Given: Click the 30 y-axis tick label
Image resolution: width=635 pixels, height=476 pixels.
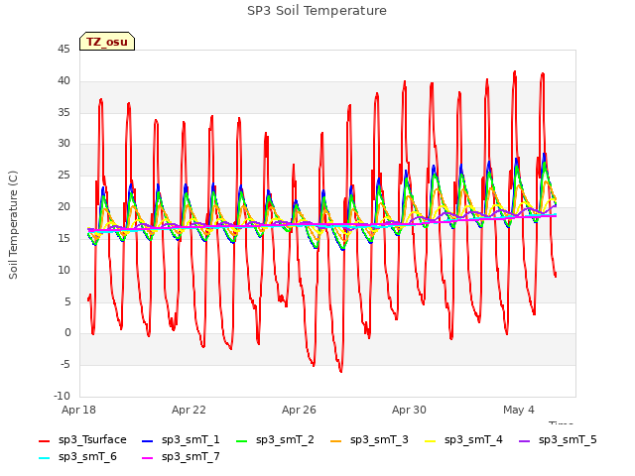Looking at the screenshot, I should click(x=63, y=143).
